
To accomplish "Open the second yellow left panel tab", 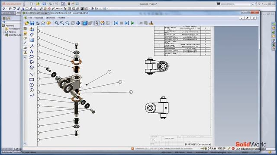I will click(x=25, y=33).
